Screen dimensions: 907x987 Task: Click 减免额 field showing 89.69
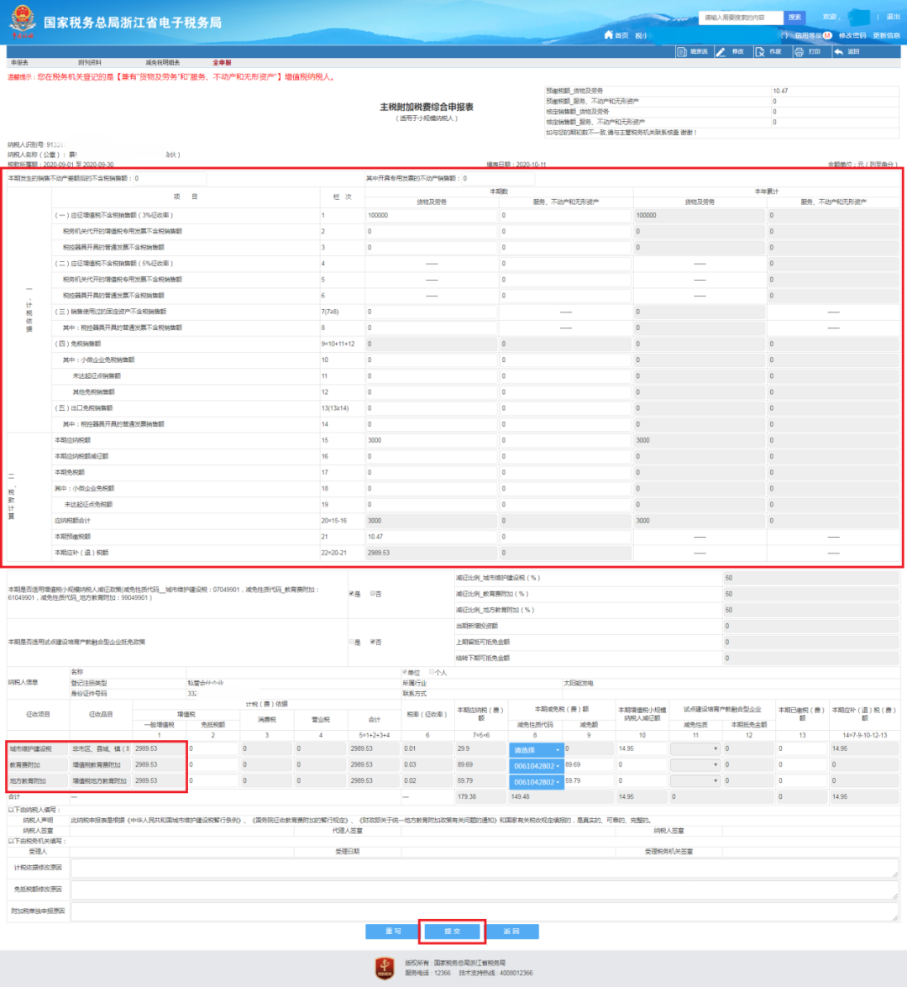coord(589,764)
